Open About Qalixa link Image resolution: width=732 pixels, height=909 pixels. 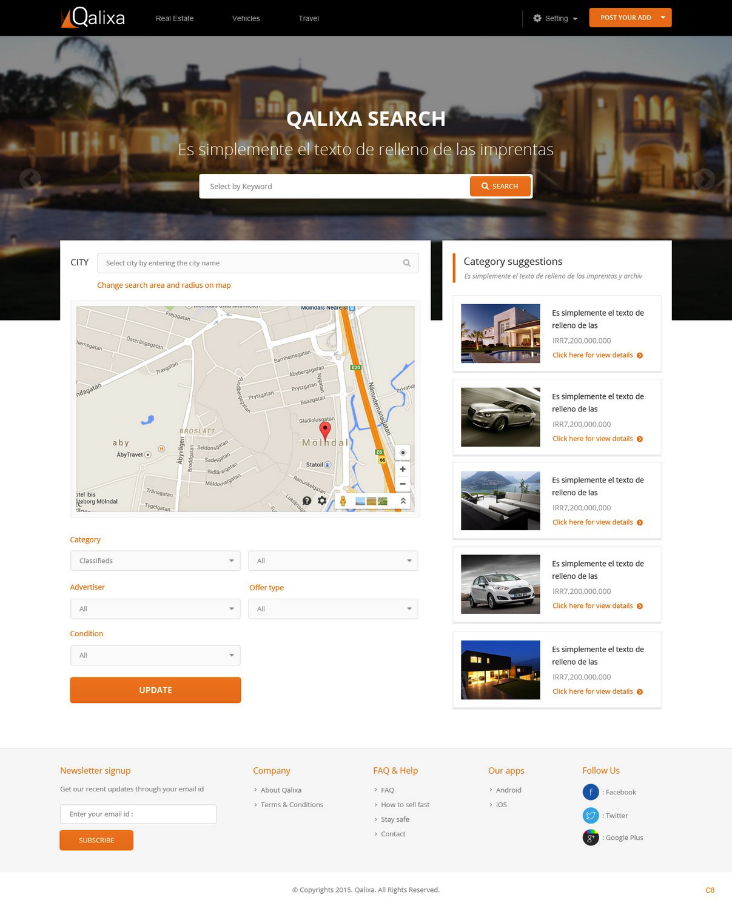281,790
